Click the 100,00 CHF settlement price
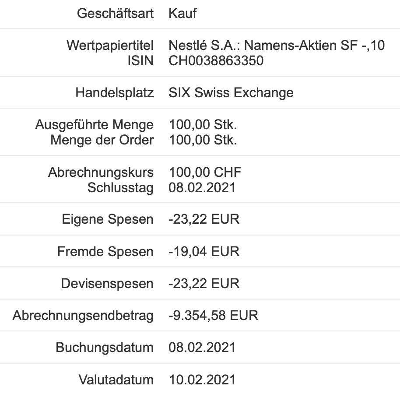Screen dimensions: 400x394 coord(205,172)
